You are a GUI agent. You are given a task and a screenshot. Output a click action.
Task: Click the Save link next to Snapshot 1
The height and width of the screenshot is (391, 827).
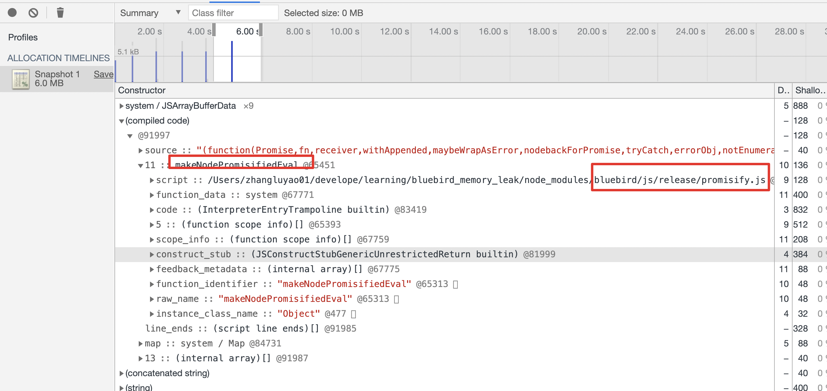pos(103,74)
